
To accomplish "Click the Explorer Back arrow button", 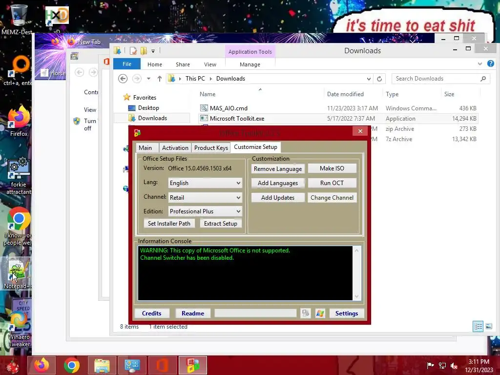I will pyautogui.click(x=123, y=79).
